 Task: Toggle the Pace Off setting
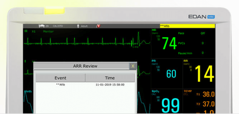(202, 33)
